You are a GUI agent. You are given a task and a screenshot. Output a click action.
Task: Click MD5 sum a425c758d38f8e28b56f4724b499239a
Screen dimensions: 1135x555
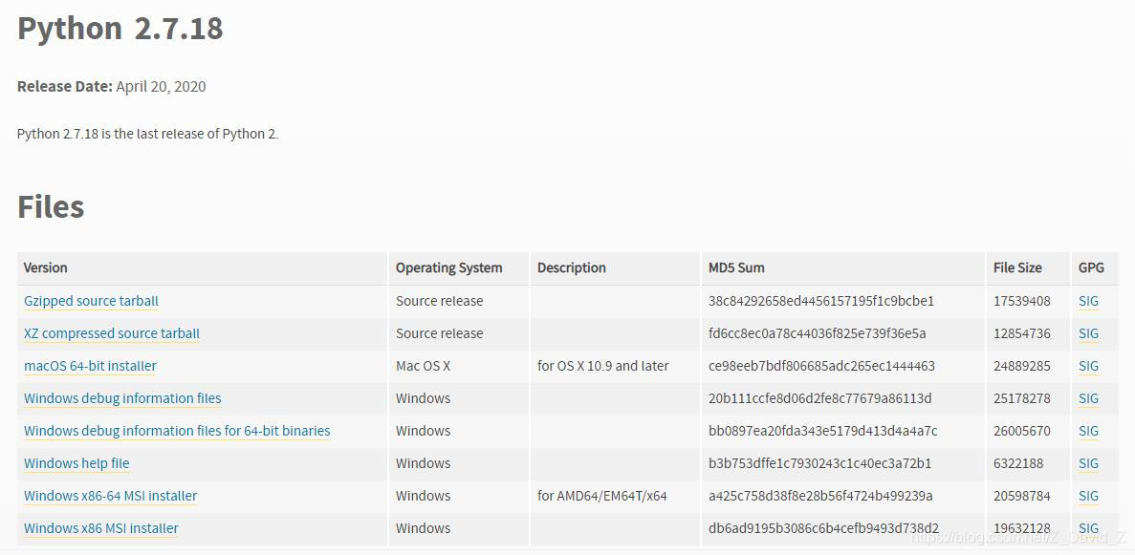820,497
